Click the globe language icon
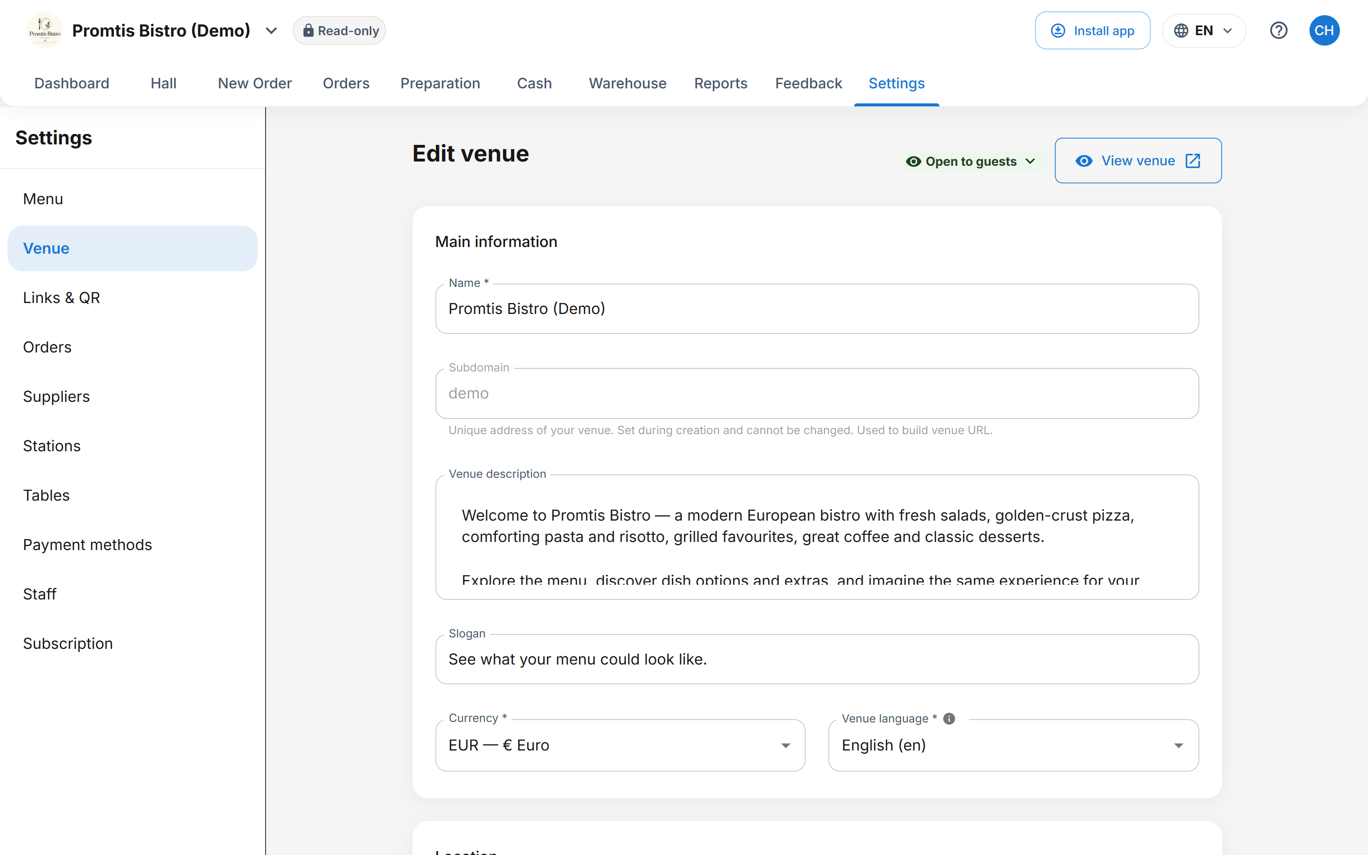 pyautogui.click(x=1180, y=30)
